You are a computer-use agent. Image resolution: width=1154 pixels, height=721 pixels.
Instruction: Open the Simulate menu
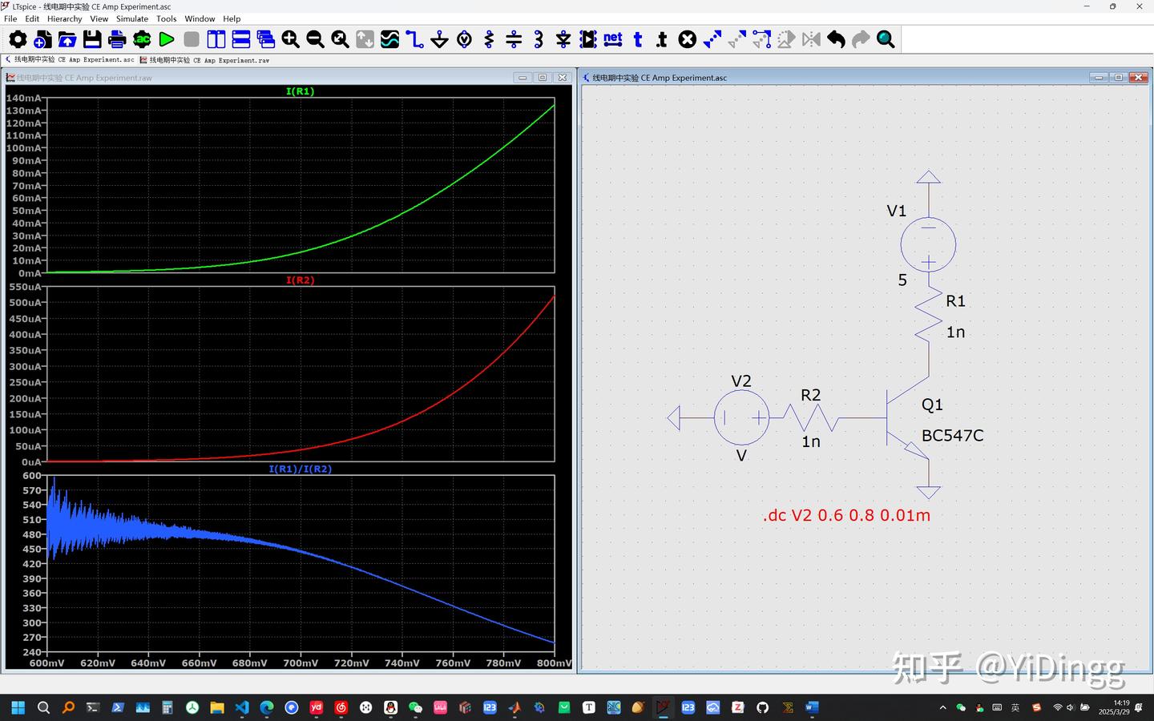click(132, 18)
